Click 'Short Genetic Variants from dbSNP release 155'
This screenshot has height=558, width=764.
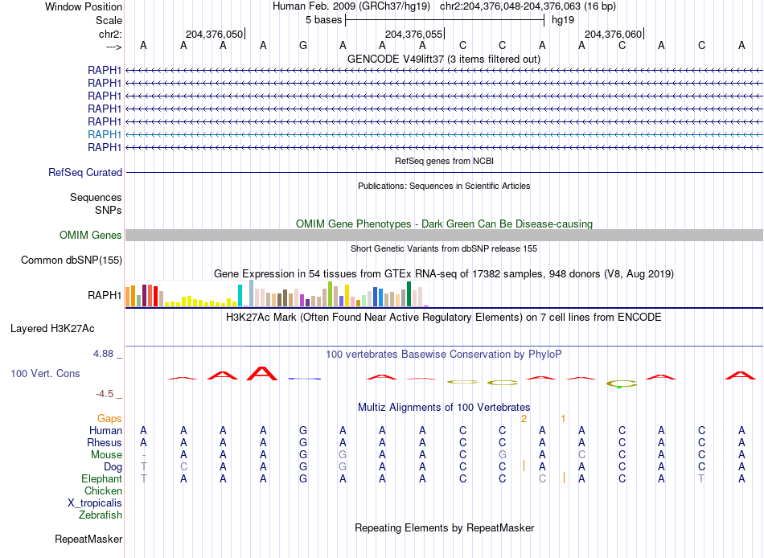[x=444, y=248]
